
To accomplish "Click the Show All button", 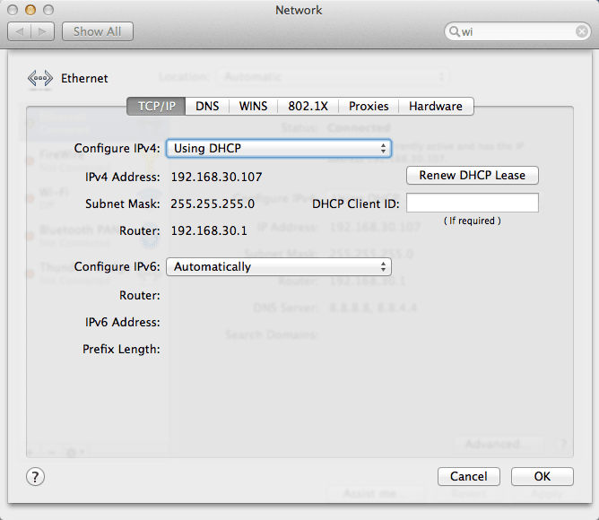I will pos(97,31).
